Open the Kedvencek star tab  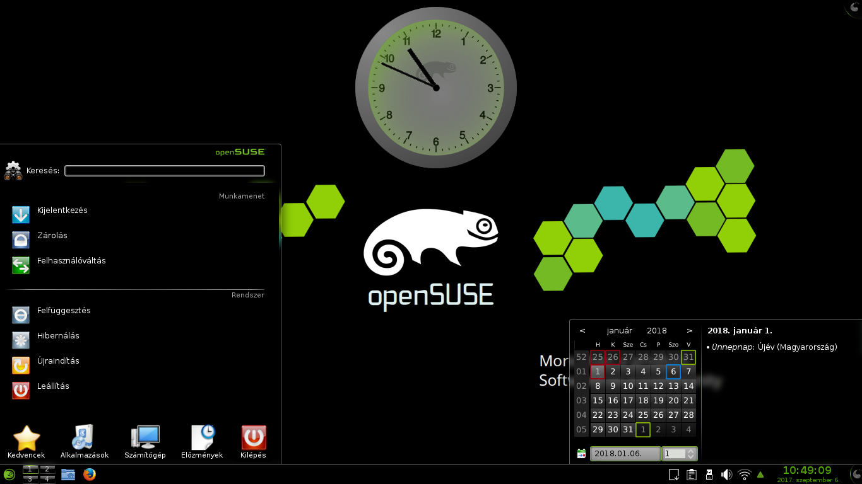point(27,442)
